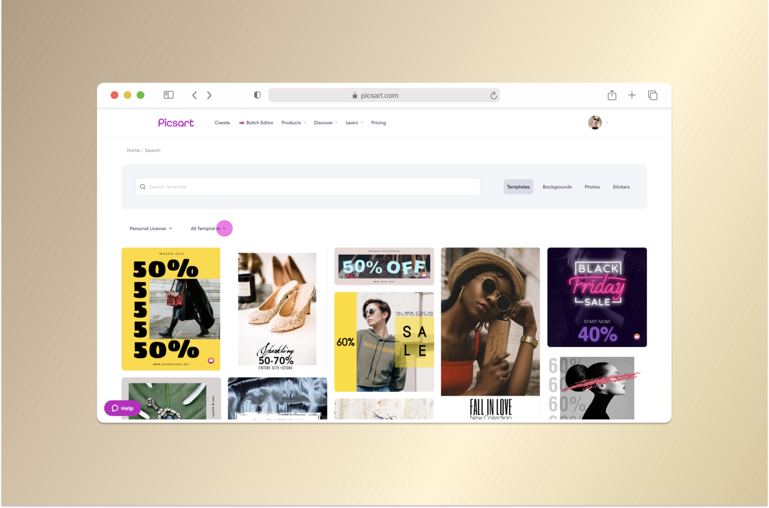Switch to the Stickers tab
This screenshot has height=508, width=769.
[621, 186]
